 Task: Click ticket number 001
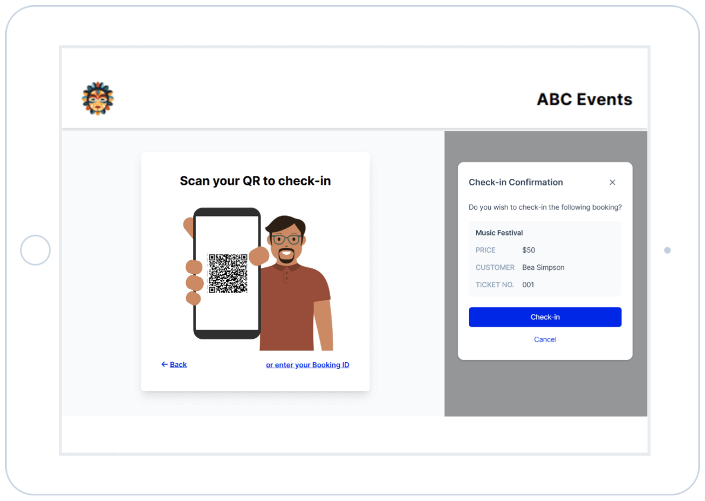coord(528,284)
